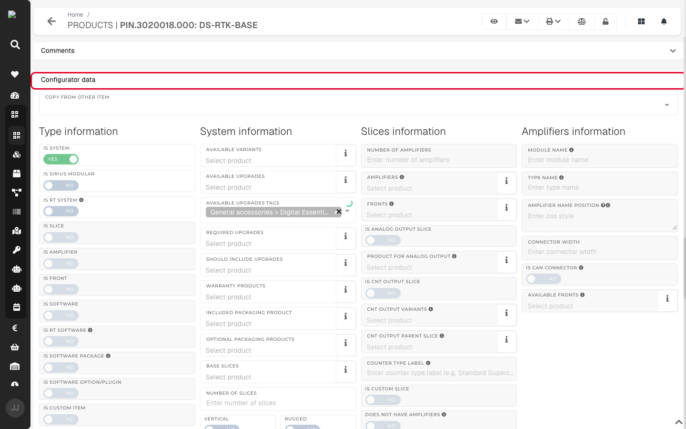Click the Module Name input field

[x=600, y=156]
